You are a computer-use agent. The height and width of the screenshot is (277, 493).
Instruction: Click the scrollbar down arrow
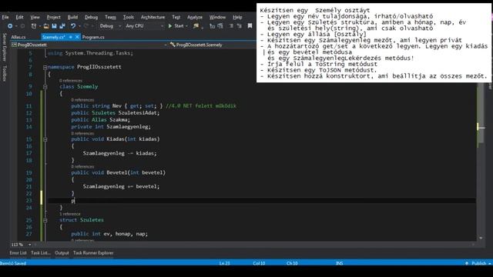481,238
